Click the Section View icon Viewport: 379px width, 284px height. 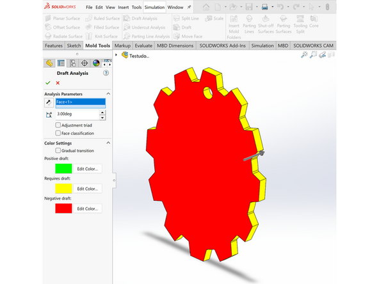(331, 55)
